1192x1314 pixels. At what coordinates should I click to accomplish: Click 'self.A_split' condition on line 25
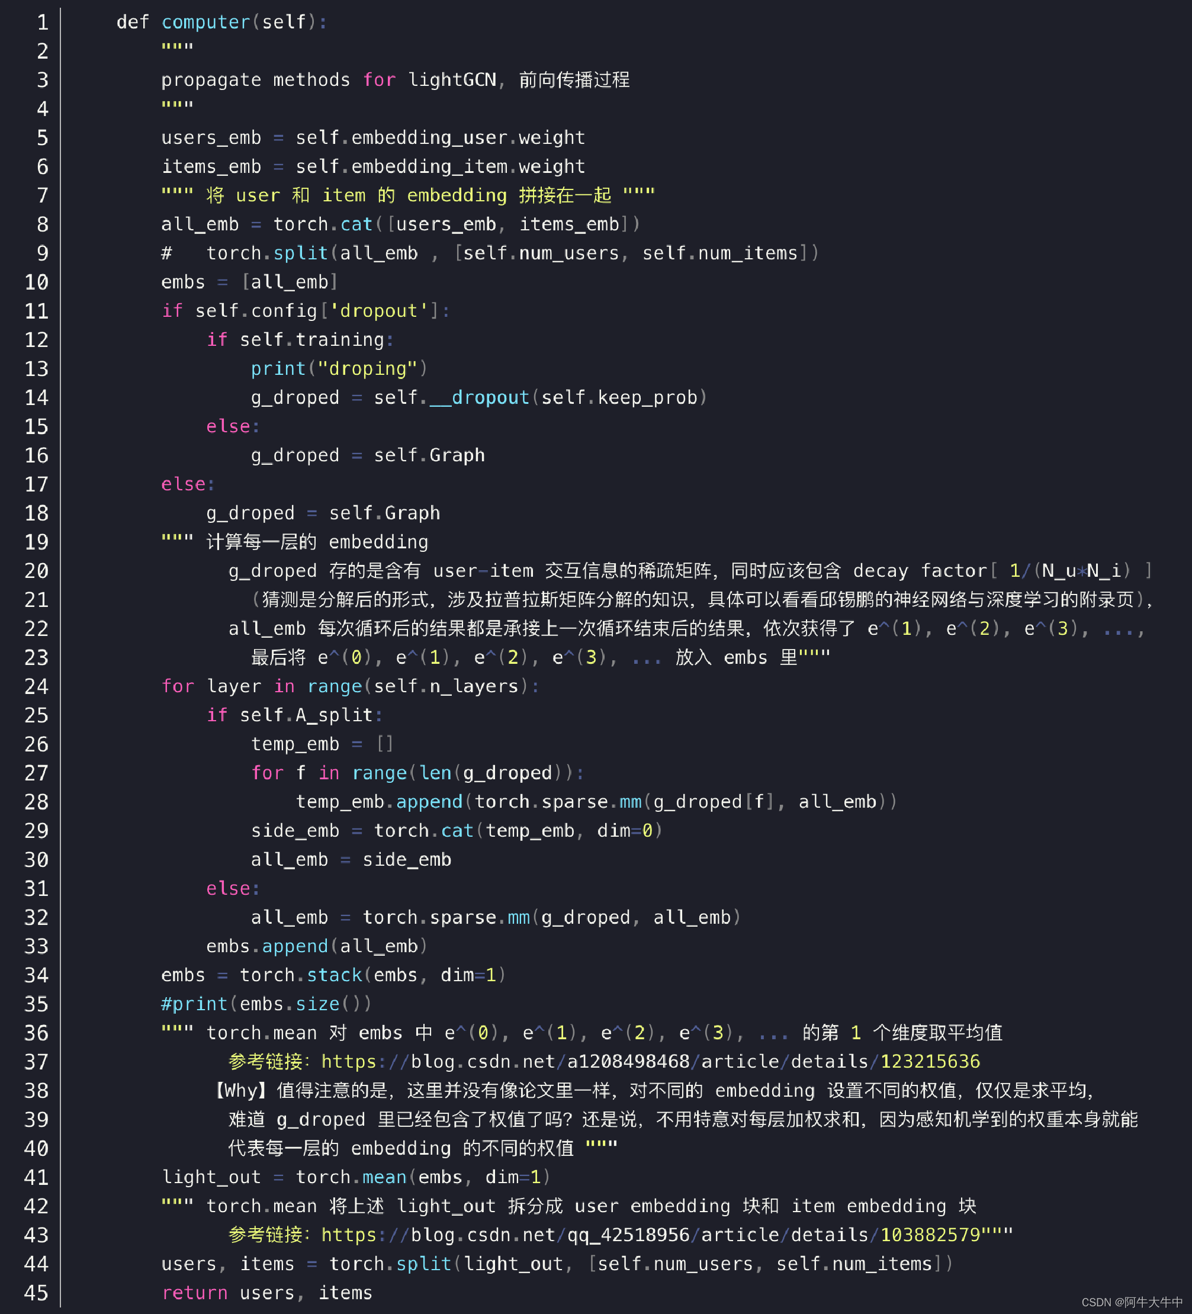click(x=306, y=715)
